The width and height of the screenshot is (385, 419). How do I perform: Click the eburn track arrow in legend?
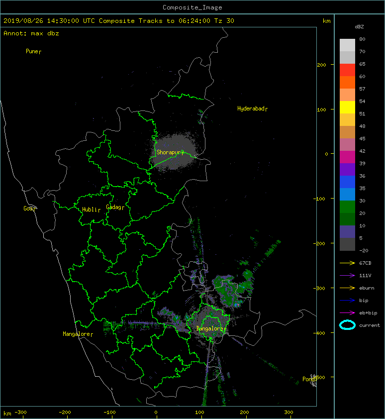[x=347, y=288]
